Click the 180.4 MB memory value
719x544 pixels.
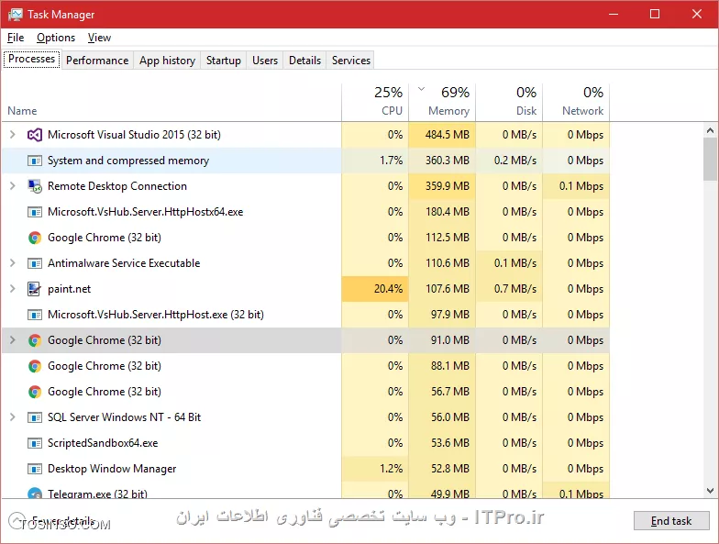pos(448,212)
